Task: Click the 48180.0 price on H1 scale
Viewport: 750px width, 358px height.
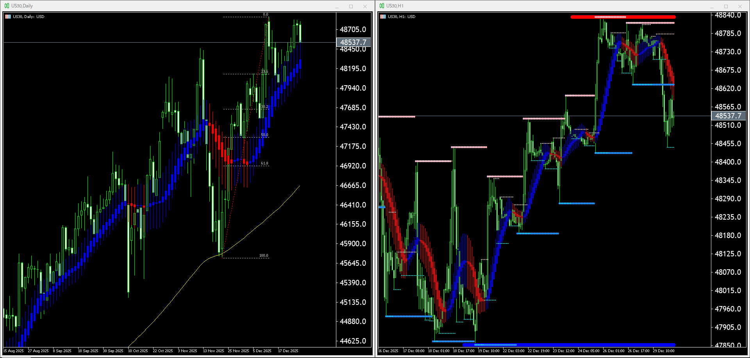Action: (728, 236)
